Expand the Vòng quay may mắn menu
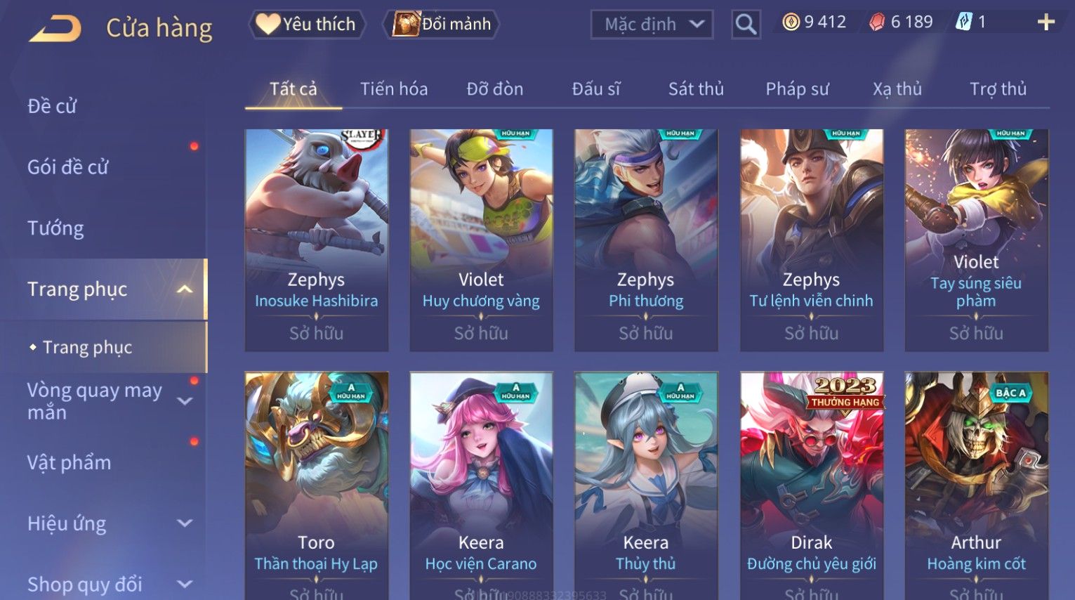 [x=185, y=401]
